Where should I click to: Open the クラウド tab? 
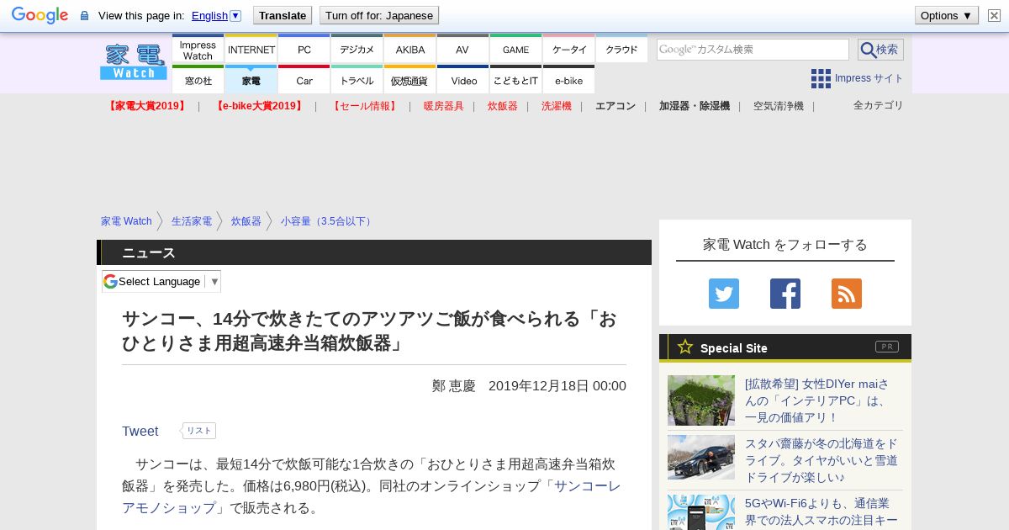(x=621, y=50)
